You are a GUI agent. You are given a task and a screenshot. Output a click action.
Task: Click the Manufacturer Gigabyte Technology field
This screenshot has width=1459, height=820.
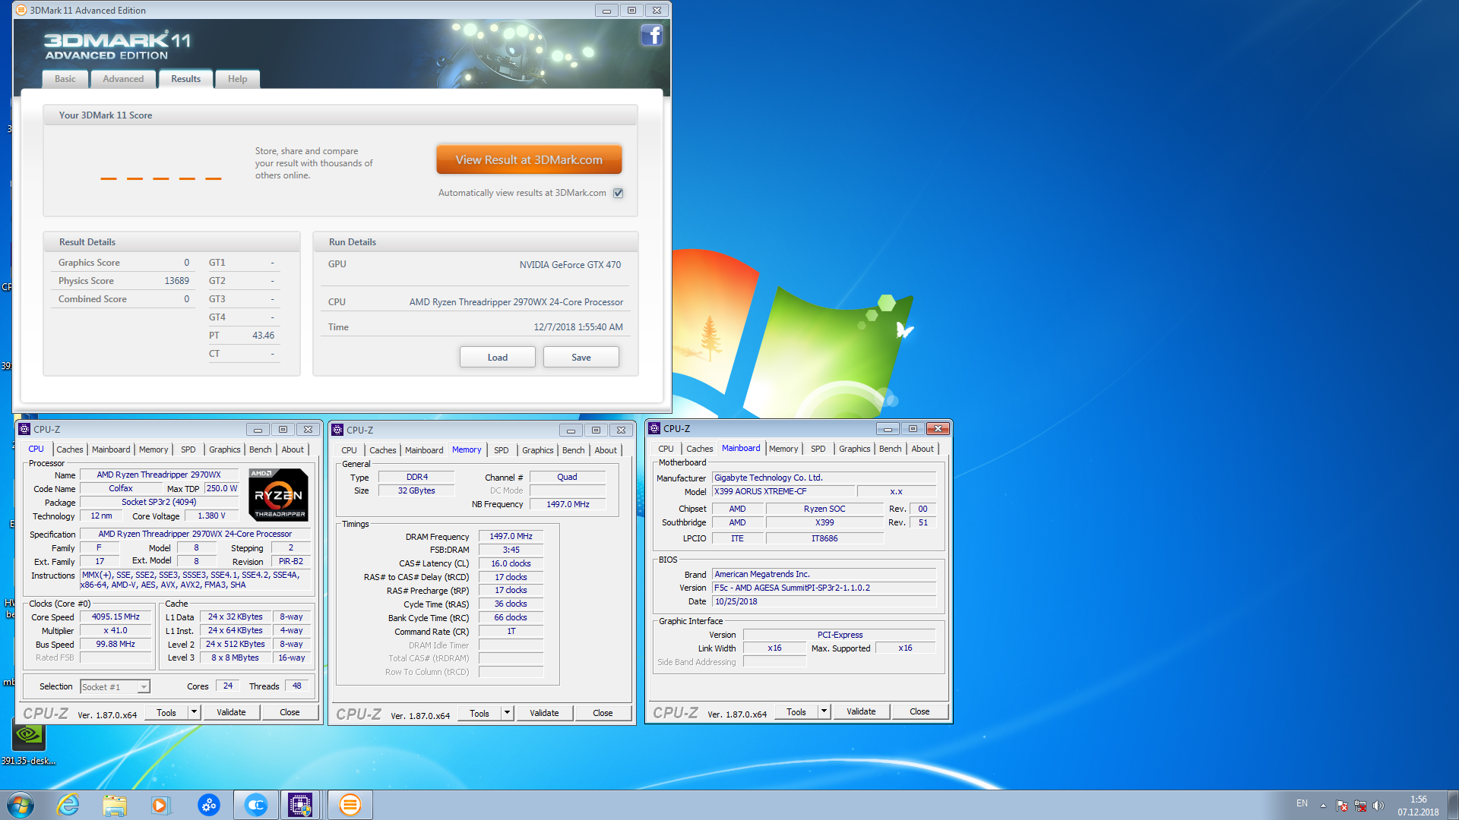coord(824,478)
